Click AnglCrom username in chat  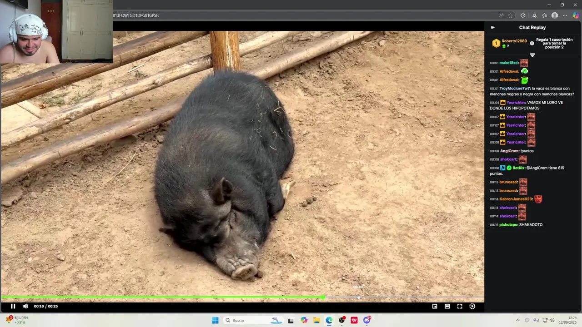pyautogui.click(x=510, y=151)
